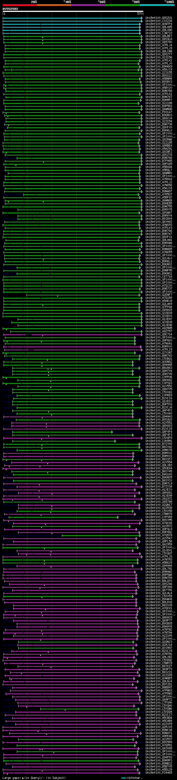Select label UniRef100_Q8S9L8
The width and height of the screenshot is (177, 780).
pos(158,39)
